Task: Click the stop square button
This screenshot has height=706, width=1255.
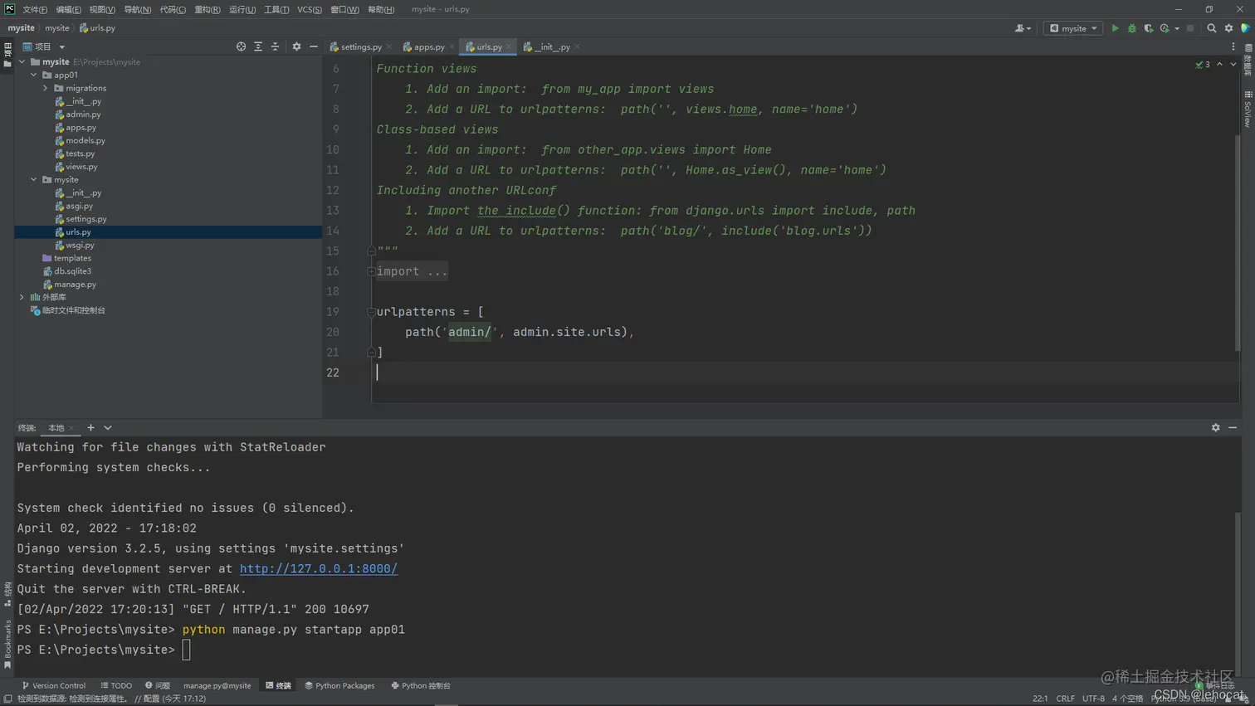Action: tap(1190, 28)
